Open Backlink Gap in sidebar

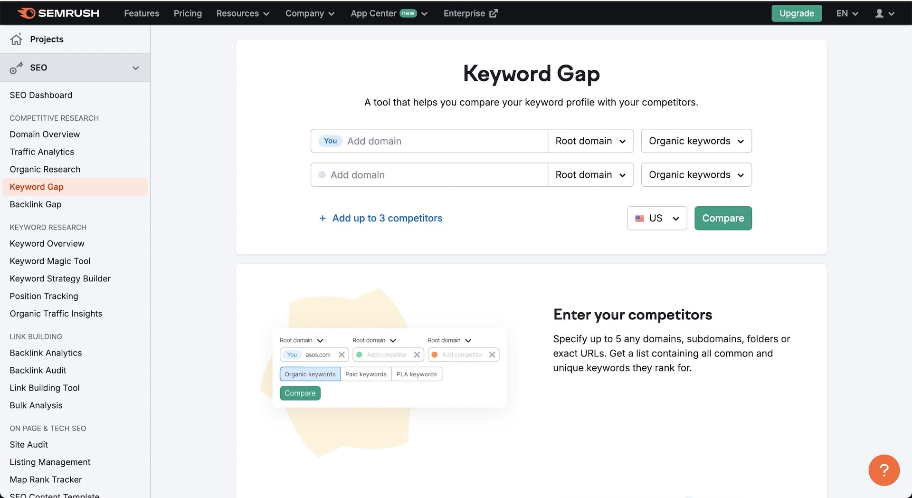[36, 204]
